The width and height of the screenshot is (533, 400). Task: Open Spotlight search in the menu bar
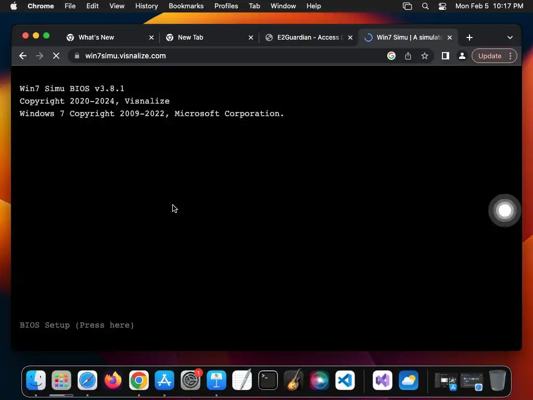[425, 6]
